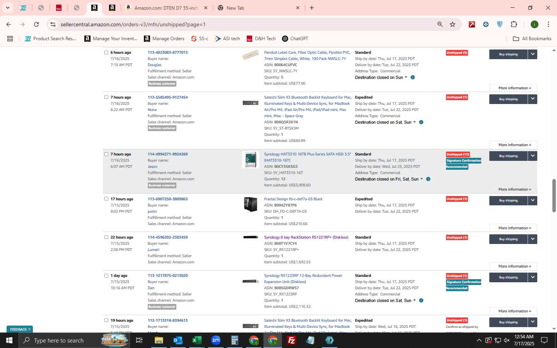Open the apps grid in bookmarks bar
This screenshot has width=557, height=348.
click(x=10, y=39)
